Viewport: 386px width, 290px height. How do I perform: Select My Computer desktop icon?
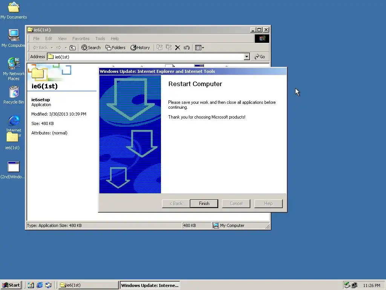[x=14, y=38]
